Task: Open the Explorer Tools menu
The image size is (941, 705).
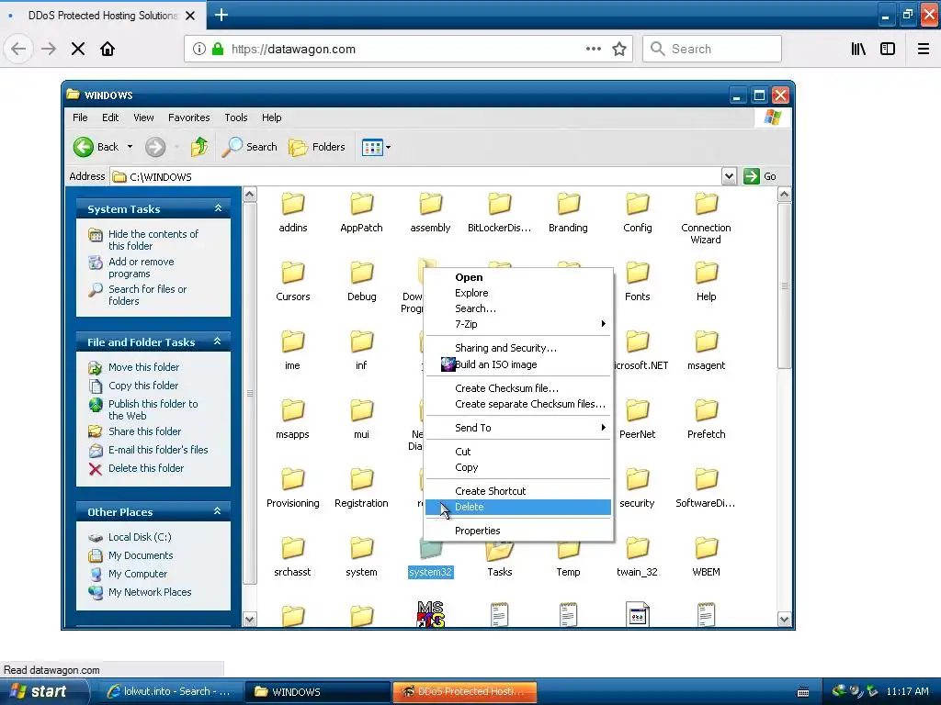Action: coord(236,117)
